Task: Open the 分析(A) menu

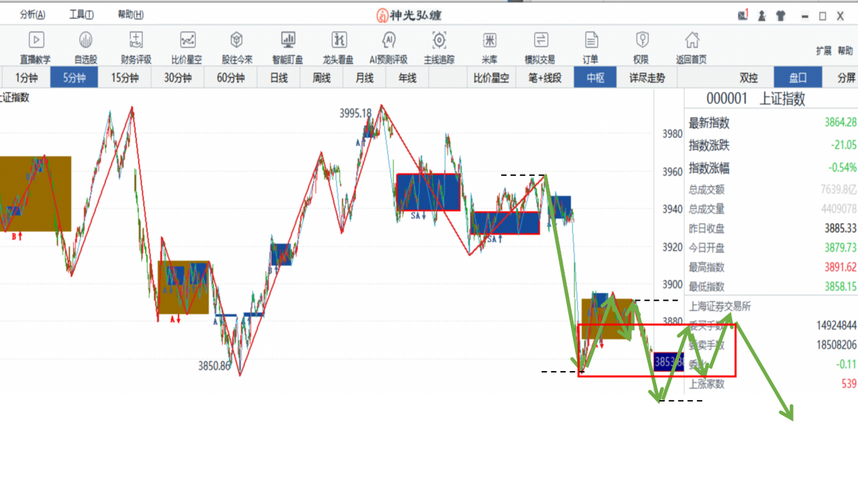Action: click(x=33, y=15)
